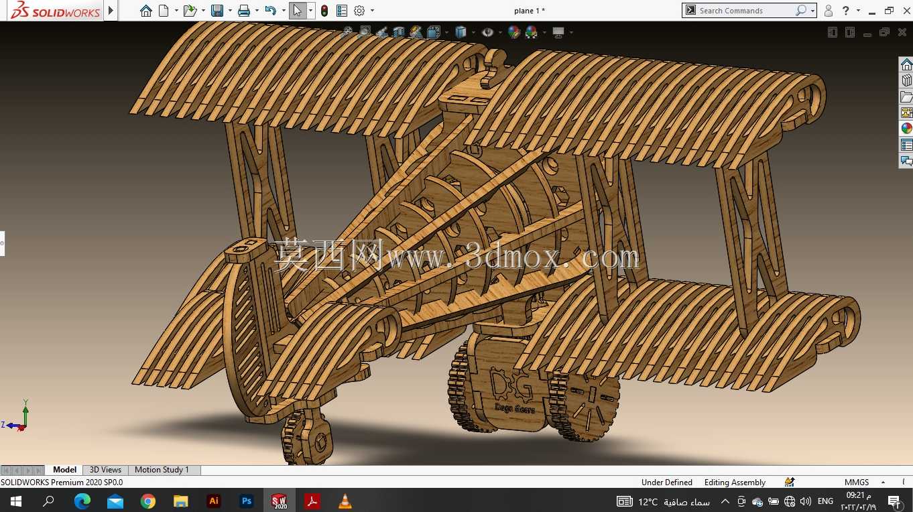
Task: Click the split-left viewport layout button
Action: 833,32
